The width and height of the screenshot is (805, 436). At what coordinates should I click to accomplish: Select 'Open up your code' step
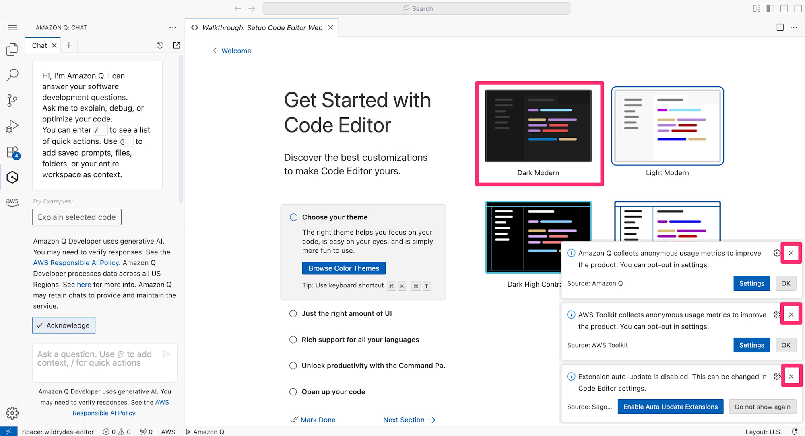333,392
